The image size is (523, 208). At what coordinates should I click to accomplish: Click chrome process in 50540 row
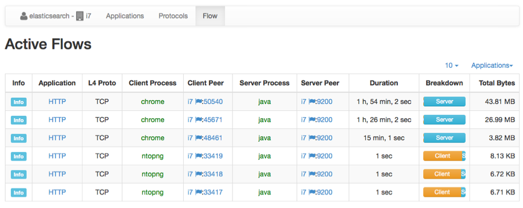point(153,102)
